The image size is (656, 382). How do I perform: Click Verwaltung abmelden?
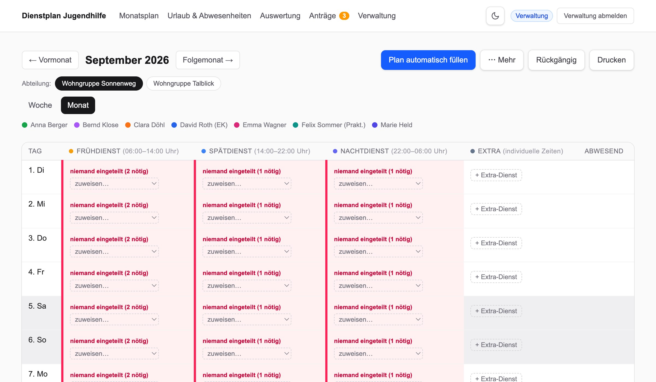(x=595, y=16)
